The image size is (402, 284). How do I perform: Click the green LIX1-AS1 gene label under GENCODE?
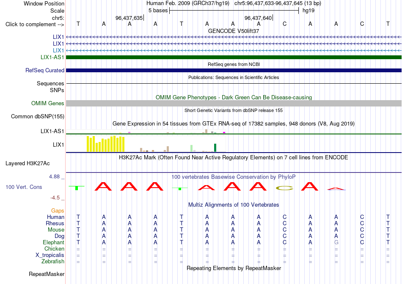(x=52, y=57)
